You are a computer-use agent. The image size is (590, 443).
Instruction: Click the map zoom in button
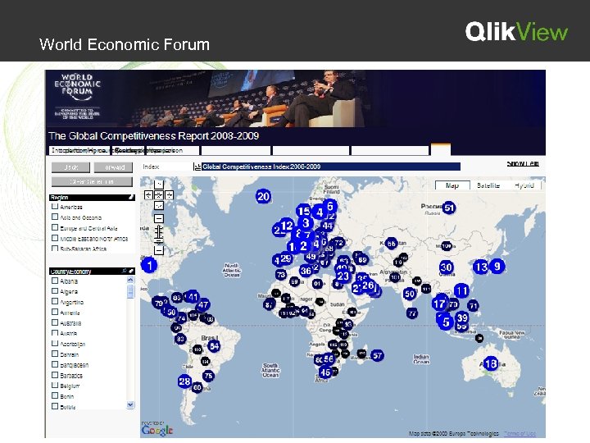click(159, 218)
